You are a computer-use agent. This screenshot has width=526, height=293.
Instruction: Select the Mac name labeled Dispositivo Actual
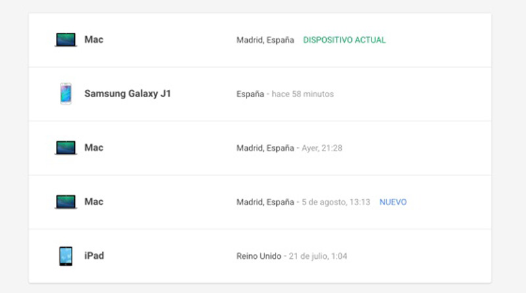[94, 40]
